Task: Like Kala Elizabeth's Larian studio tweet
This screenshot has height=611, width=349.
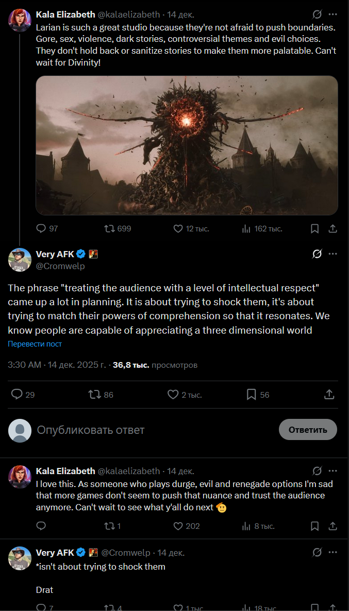Action: tap(178, 228)
